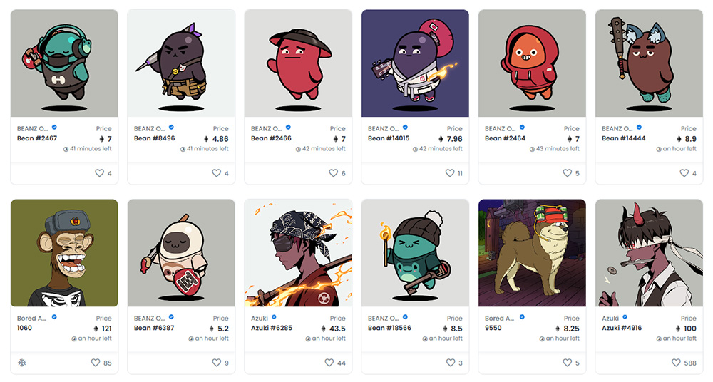Click the snowflake icon on Bored Ape 1060

click(x=21, y=363)
